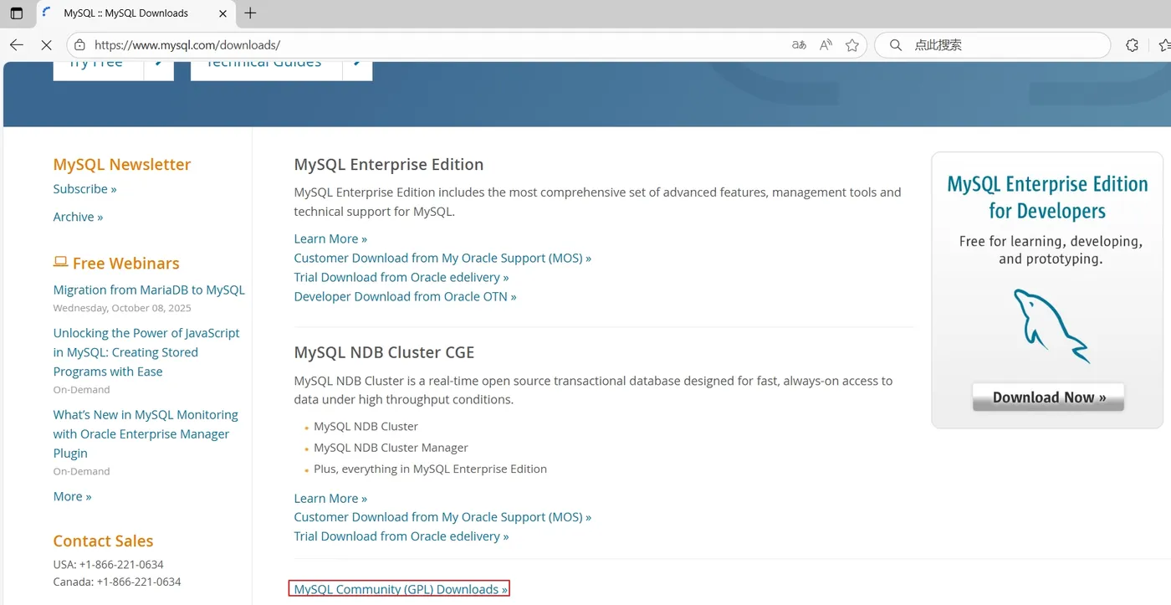Stop loading the page
Viewport: 1171px width, 605px height.
tap(47, 45)
